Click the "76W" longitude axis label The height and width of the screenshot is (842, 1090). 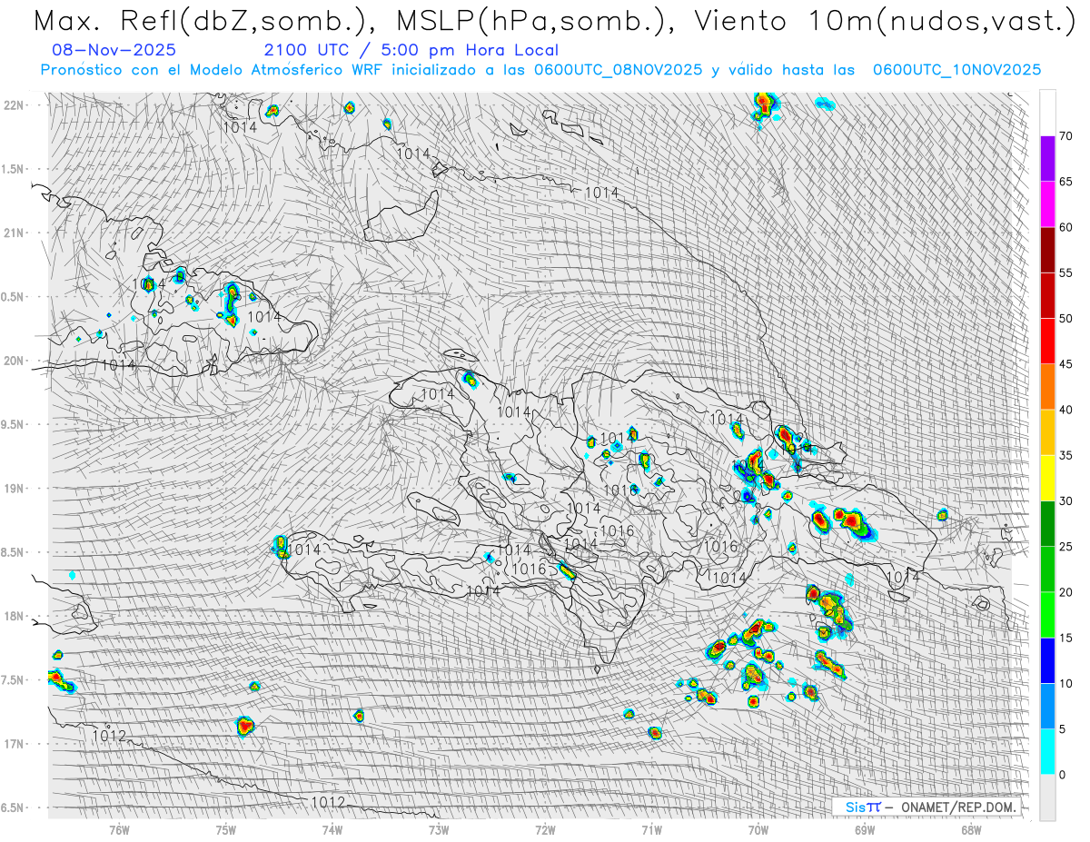tap(119, 829)
